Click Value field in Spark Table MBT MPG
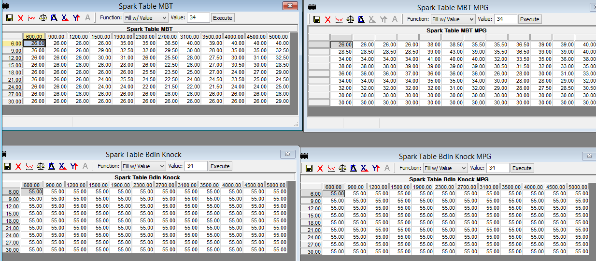Screen dimensions: 596x261 click(505, 19)
